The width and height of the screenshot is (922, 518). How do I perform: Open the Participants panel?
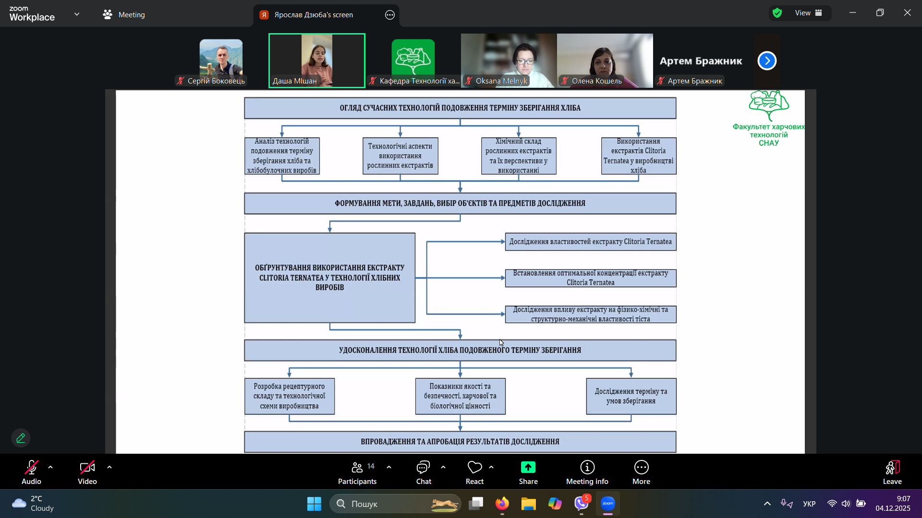(x=357, y=472)
